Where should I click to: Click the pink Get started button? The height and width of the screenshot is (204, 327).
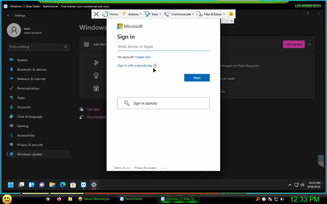coord(294,44)
